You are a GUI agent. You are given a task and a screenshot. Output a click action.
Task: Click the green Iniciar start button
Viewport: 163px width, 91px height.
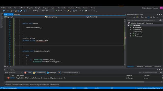pyautogui.click(x=59, y=11)
